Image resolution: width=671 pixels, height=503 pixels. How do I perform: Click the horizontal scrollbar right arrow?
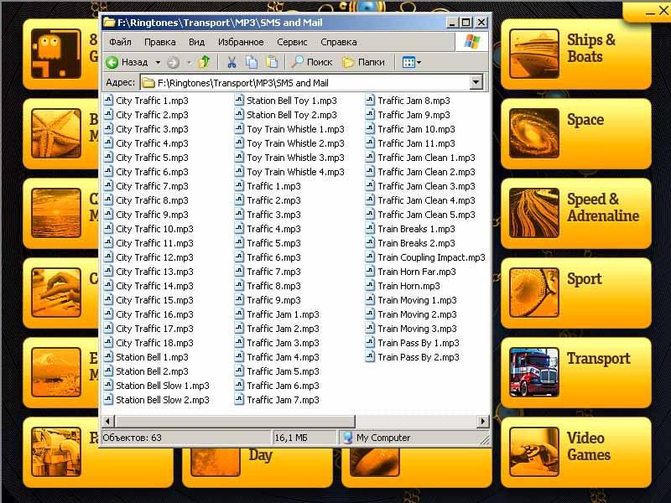pos(483,421)
